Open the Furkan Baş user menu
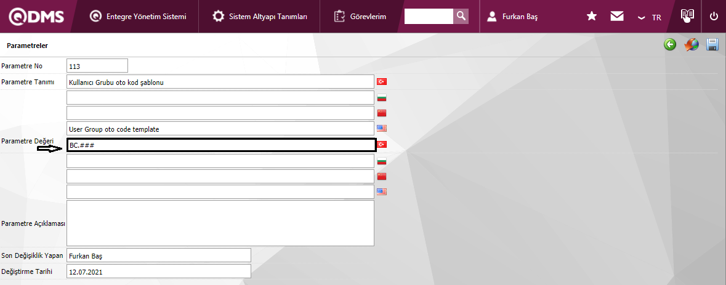 pyautogui.click(x=513, y=17)
